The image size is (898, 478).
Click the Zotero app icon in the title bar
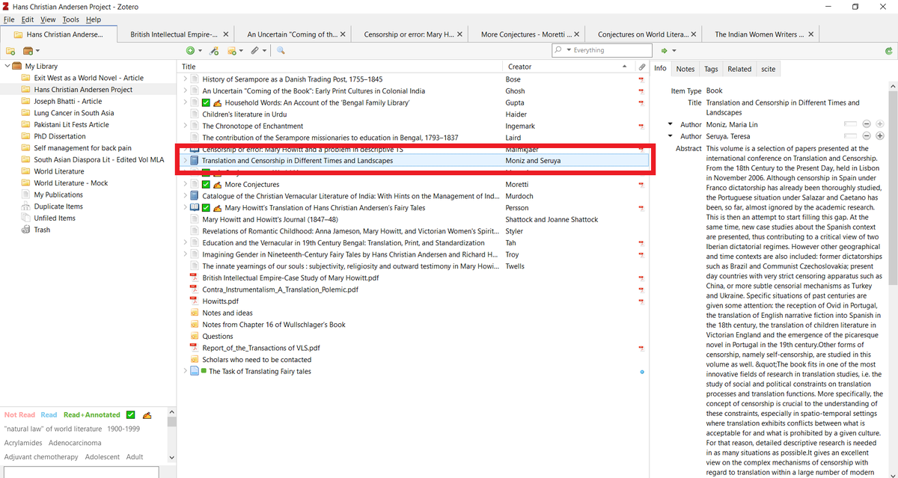tap(6, 7)
